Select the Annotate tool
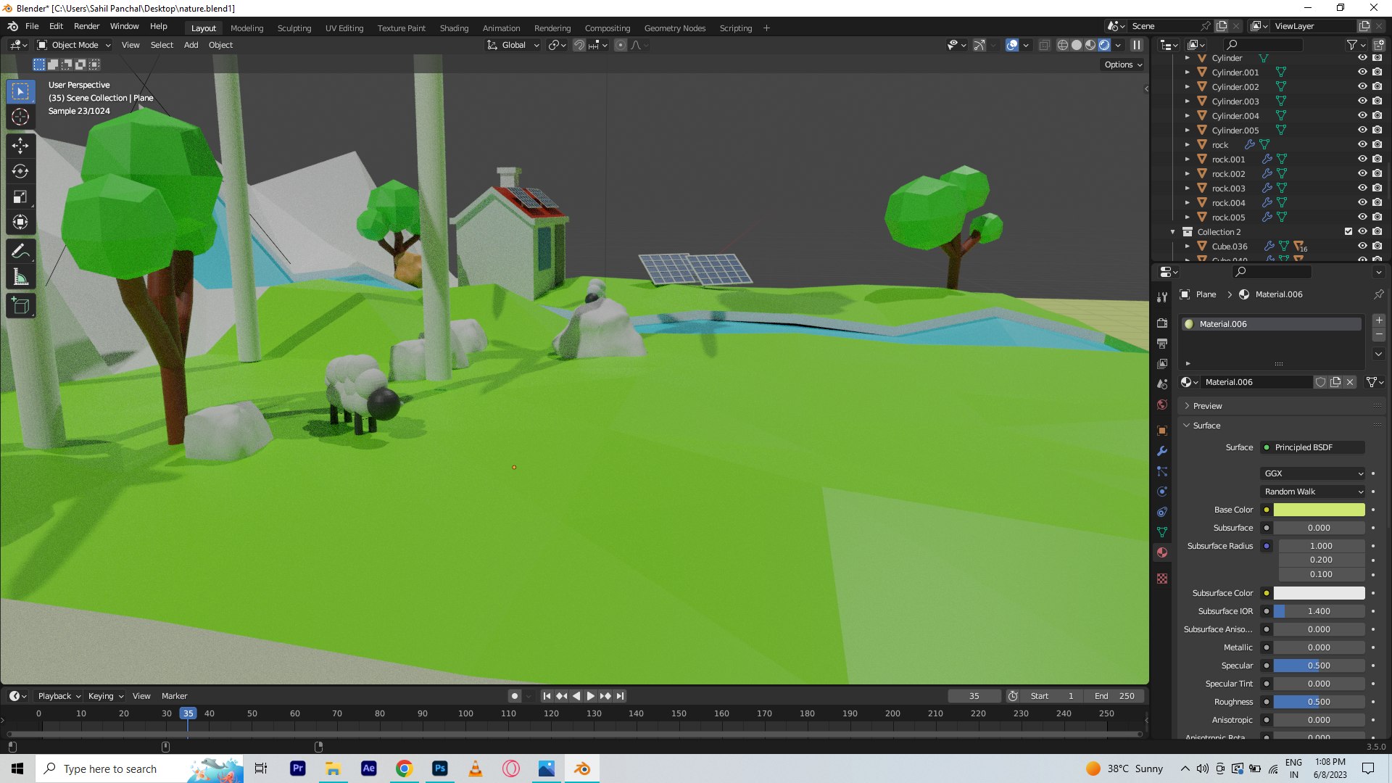This screenshot has height=783, width=1392. 20,251
